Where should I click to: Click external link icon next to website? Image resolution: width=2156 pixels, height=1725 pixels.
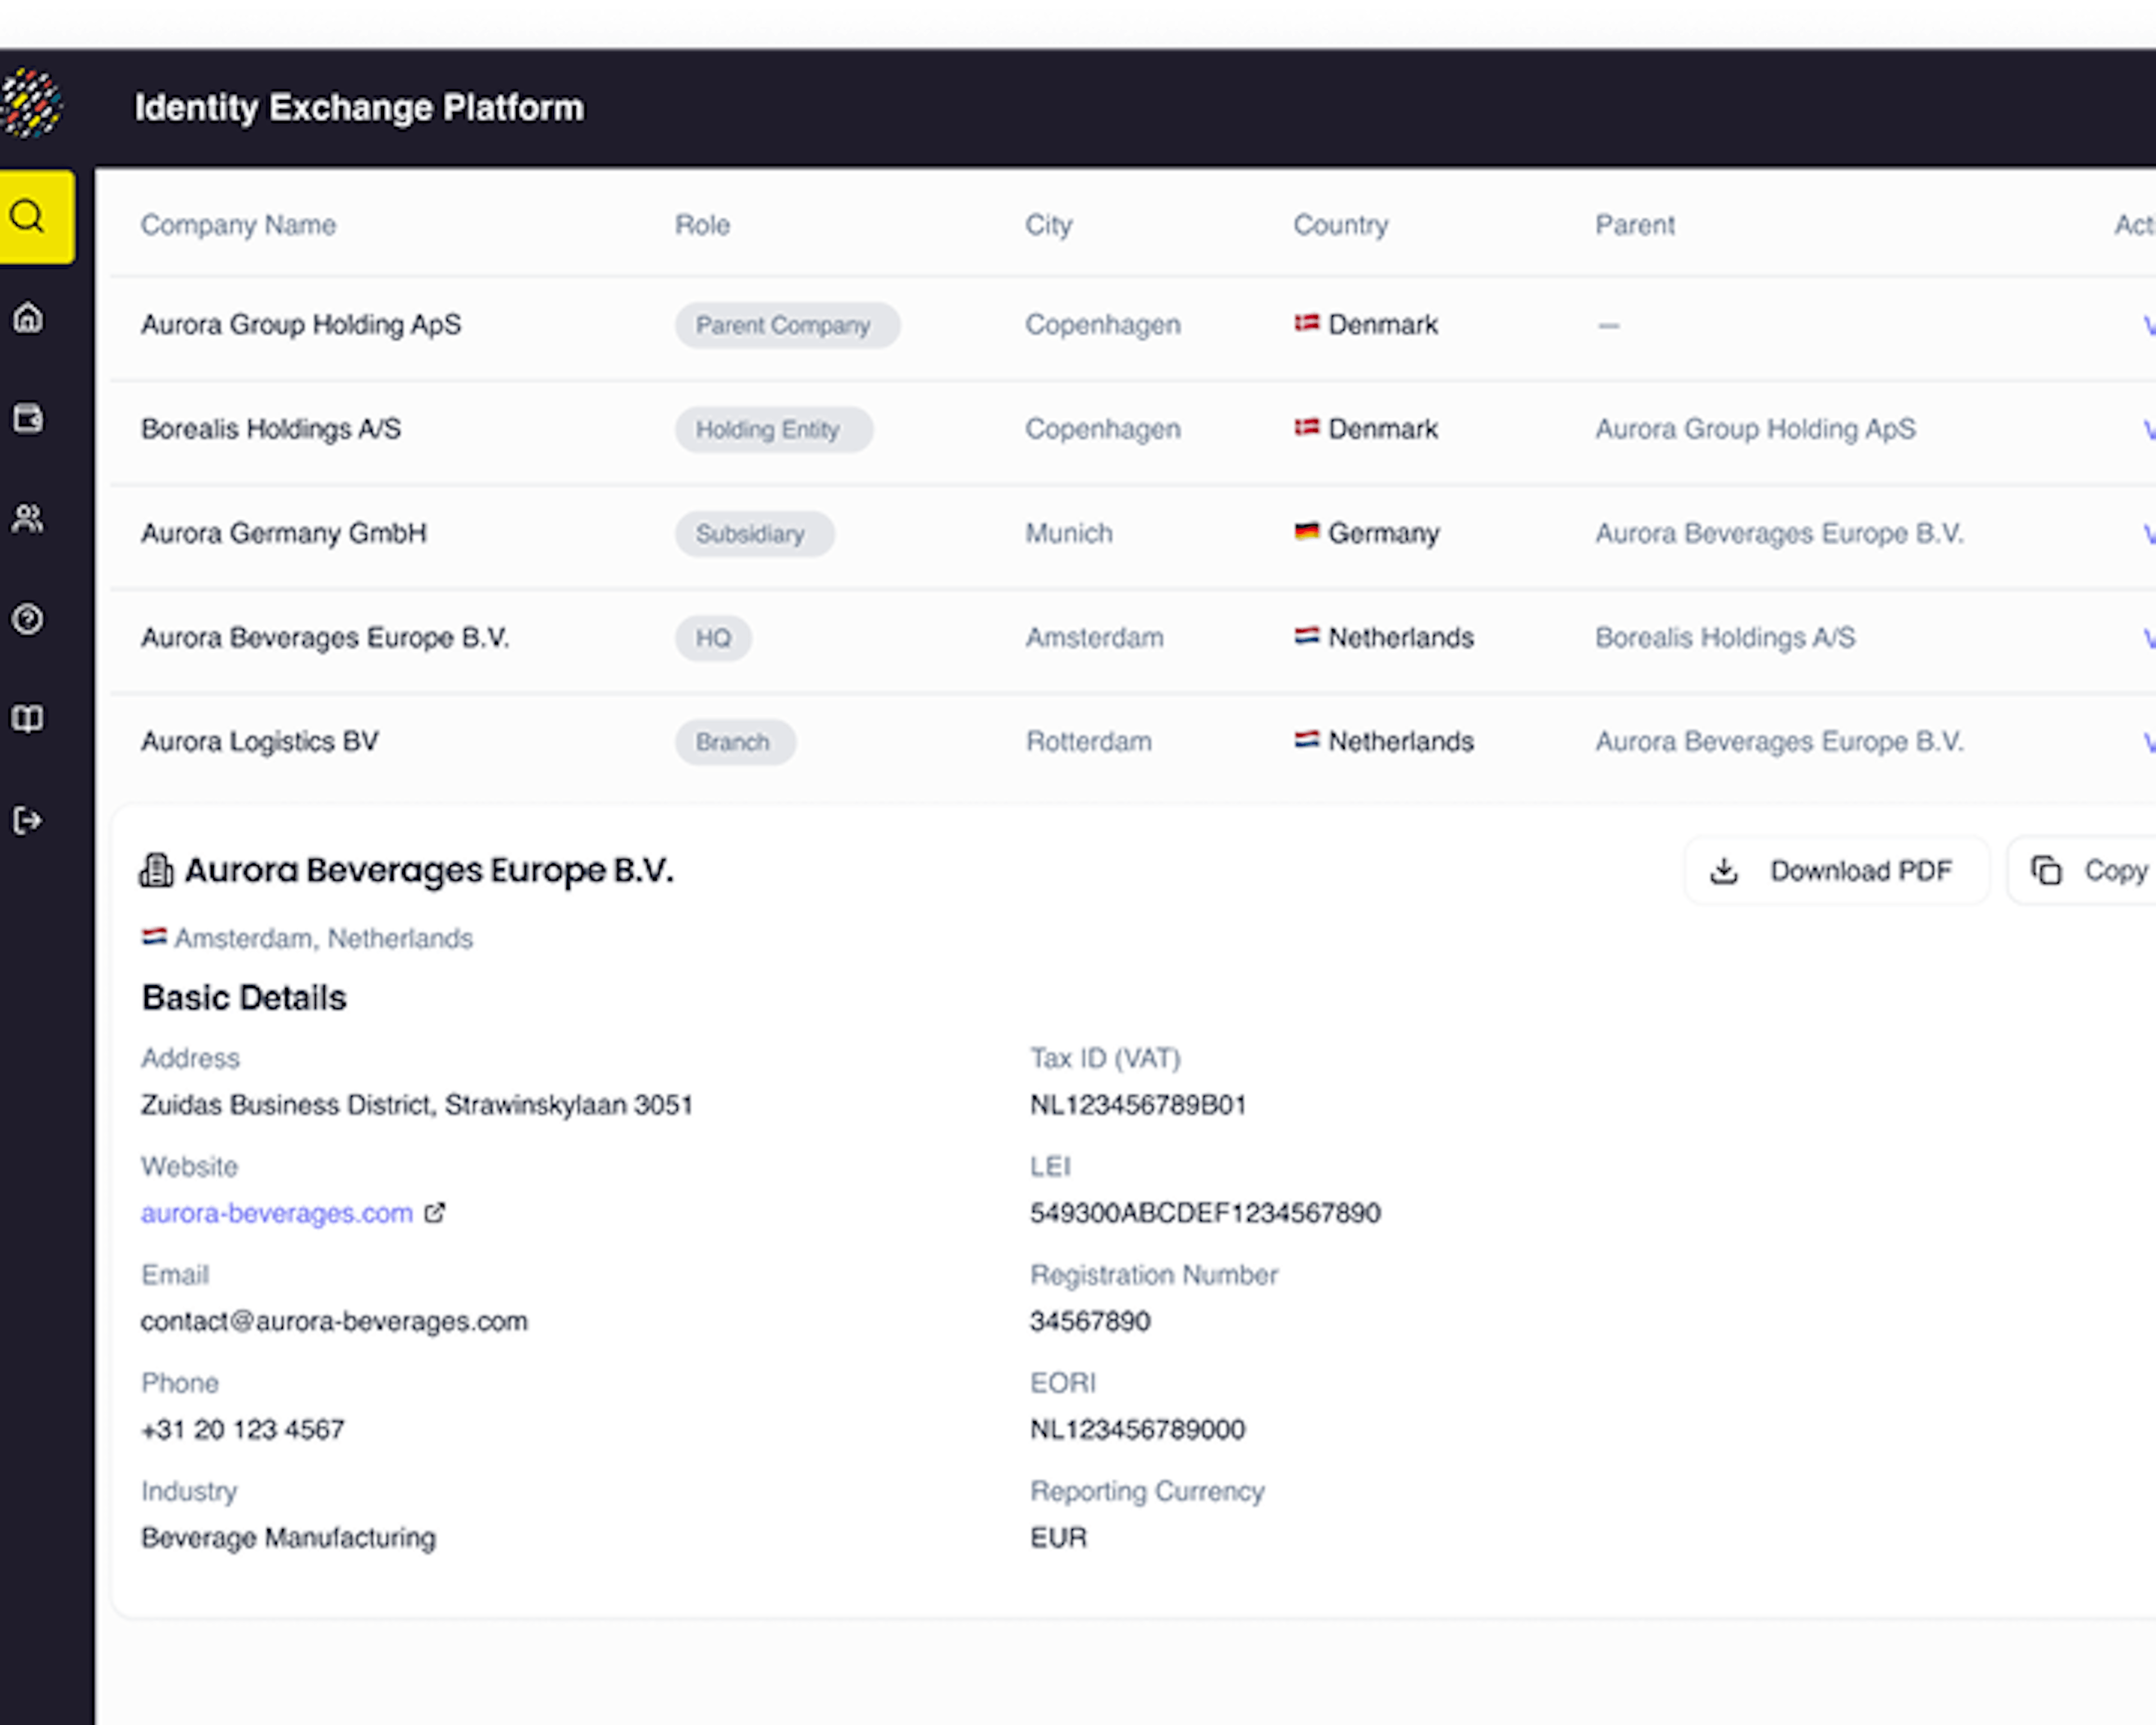[x=434, y=1213]
